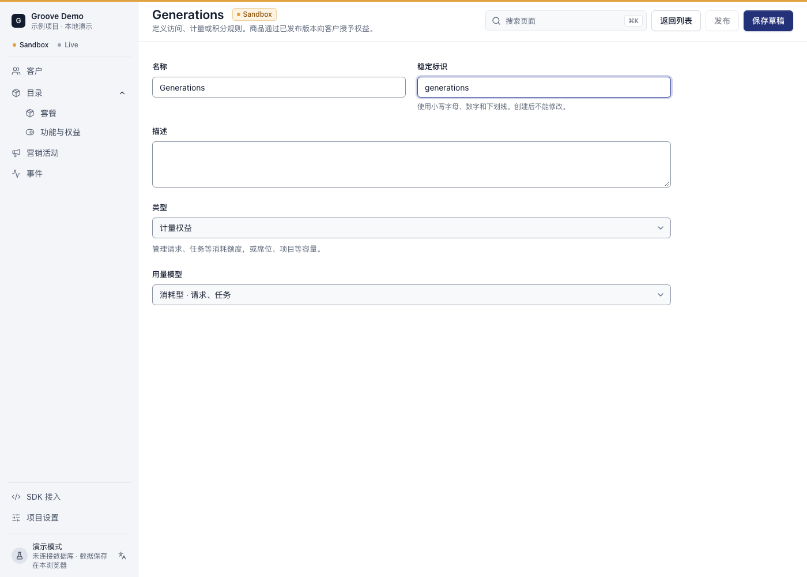The width and height of the screenshot is (807, 577).
Task: Click the search magnifier icon
Action: 496,21
